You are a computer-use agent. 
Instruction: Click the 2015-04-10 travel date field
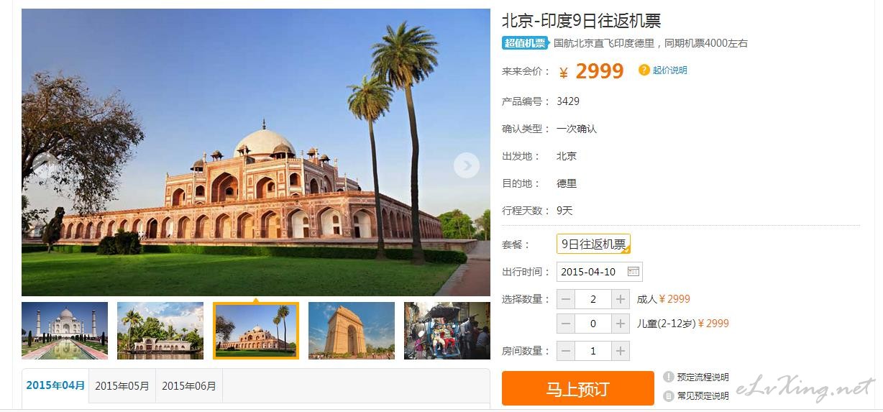599,272
